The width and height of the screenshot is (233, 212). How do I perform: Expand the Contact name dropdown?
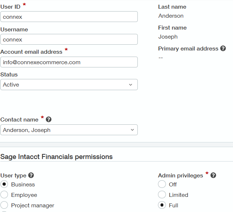click(x=69, y=130)
